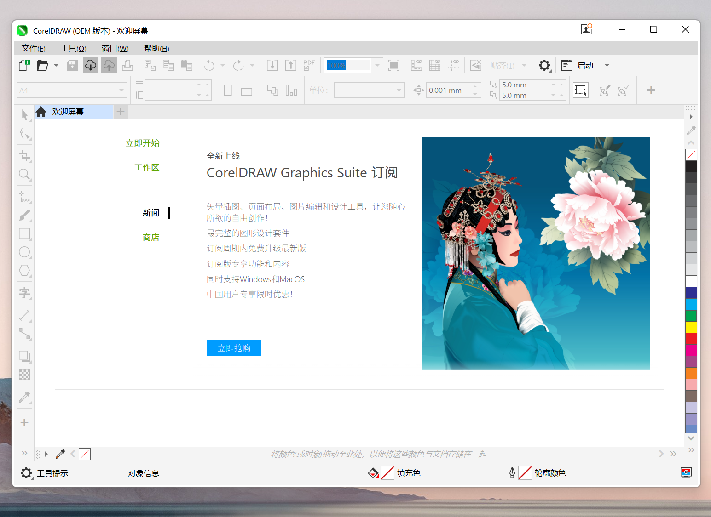Select the Eyedropper tool in toolbox
The image size is (711, 517).
(25, 397)
